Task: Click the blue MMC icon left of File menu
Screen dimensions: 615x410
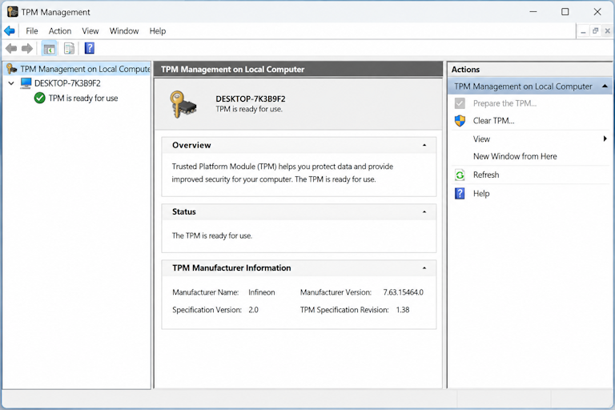Action: pyautogui.click(x=10, y=30)
